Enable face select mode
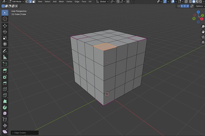This screenshot has width=205, height=136. [34, 1]
